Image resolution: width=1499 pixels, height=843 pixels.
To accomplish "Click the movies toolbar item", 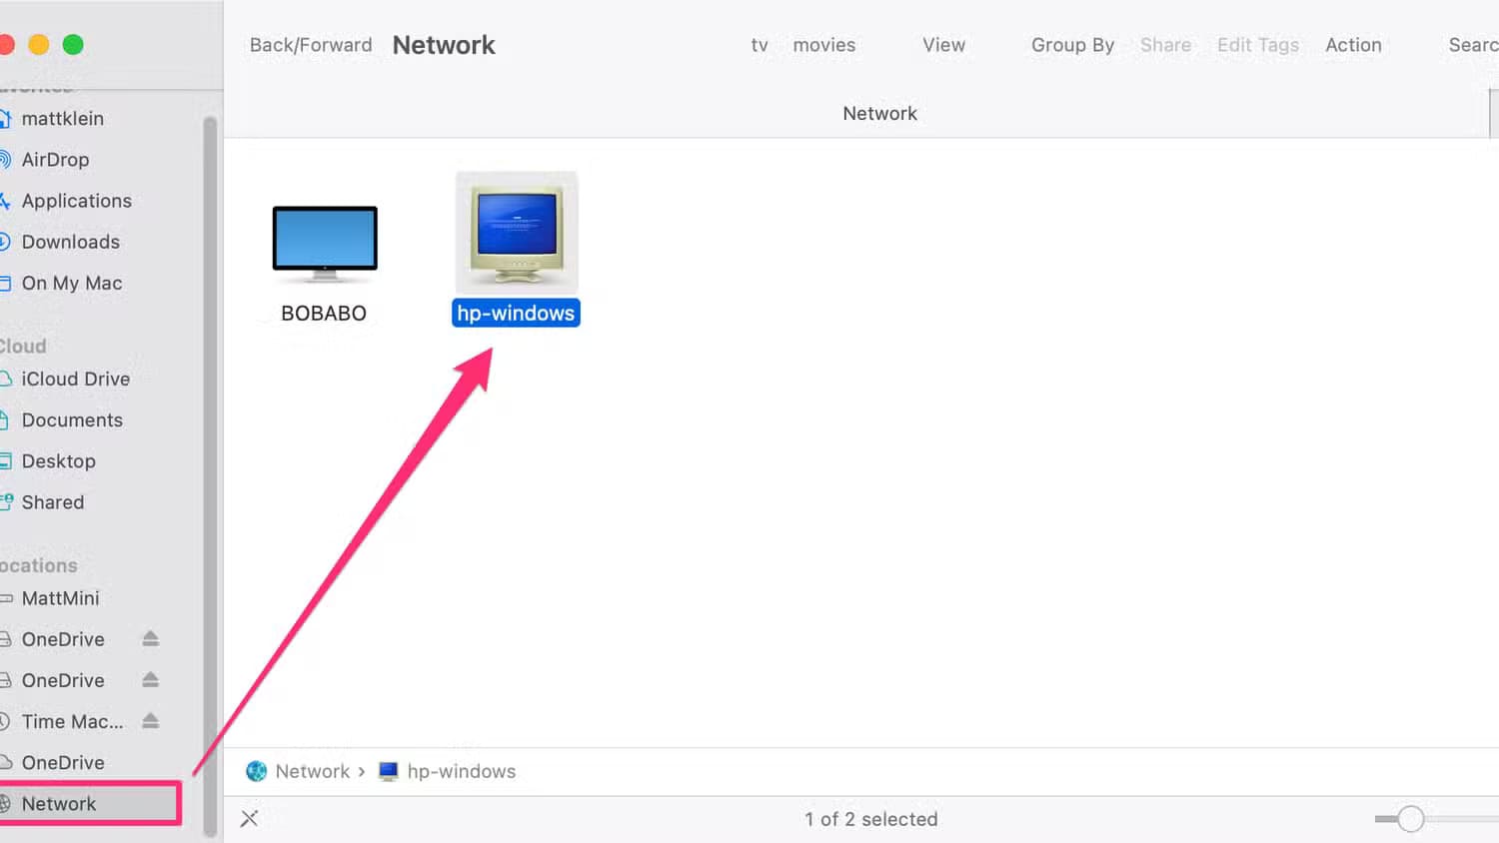I will pyautogui.click(x=823, y=45).
